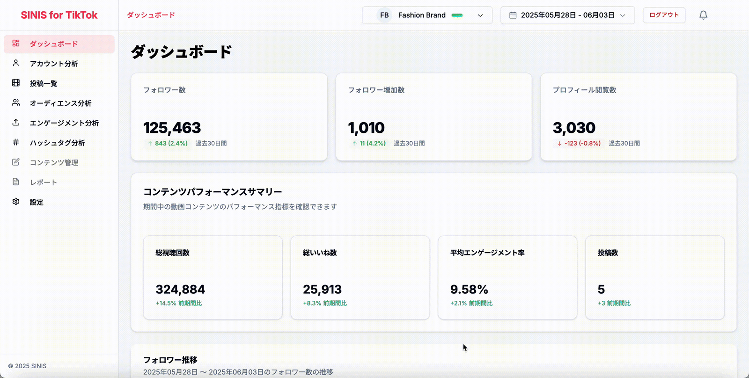
Task: Expand the Fashion Brand account dropdown
Action: point(480,15)
